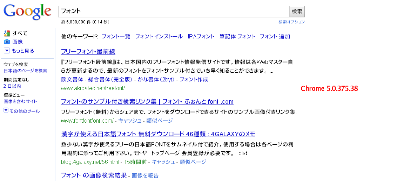Screen dimensions: 397x181
Task: Open 検索オプション link
Action: tap(292, 22)
